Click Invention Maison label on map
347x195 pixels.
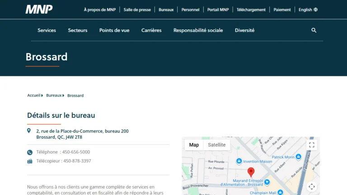pyautogui.click(x=258, y=162)
